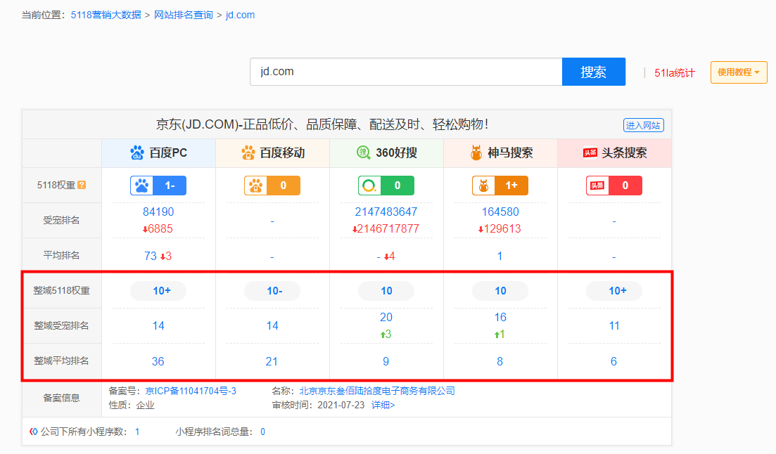
Task: Open the 51la统计 link
Action: [x=675, y=72]
